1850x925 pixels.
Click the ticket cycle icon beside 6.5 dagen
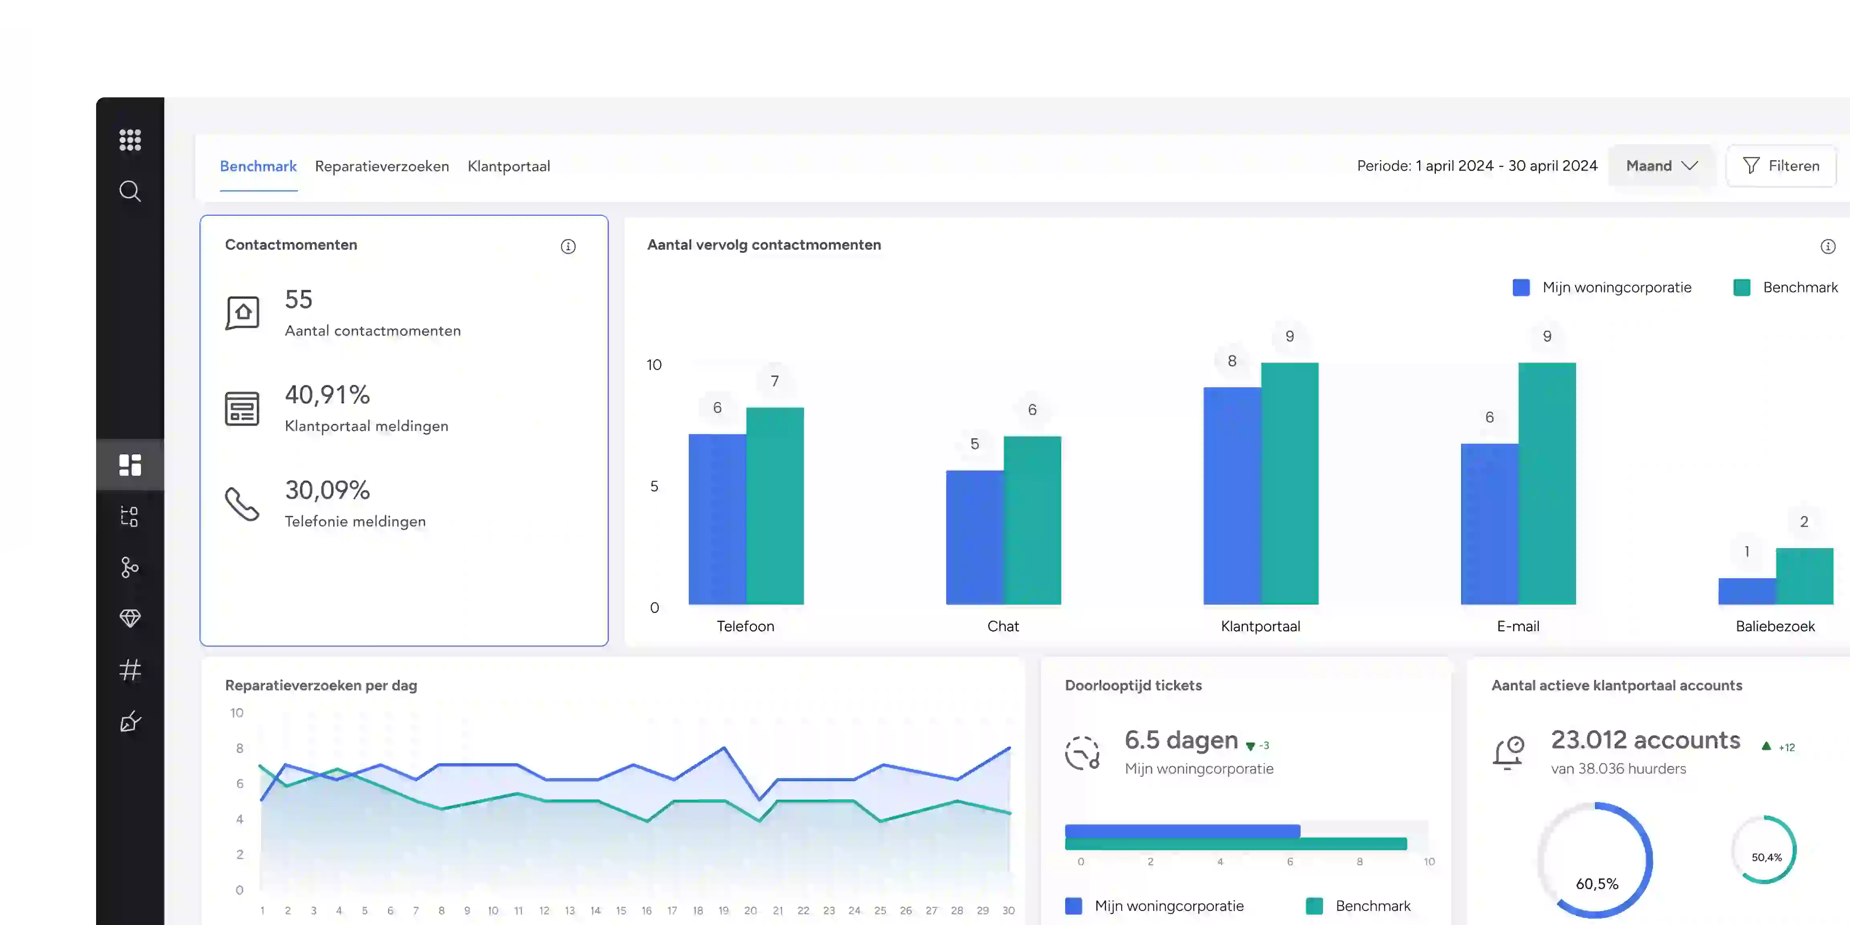pyautogui.click(x=1082, y=753)
